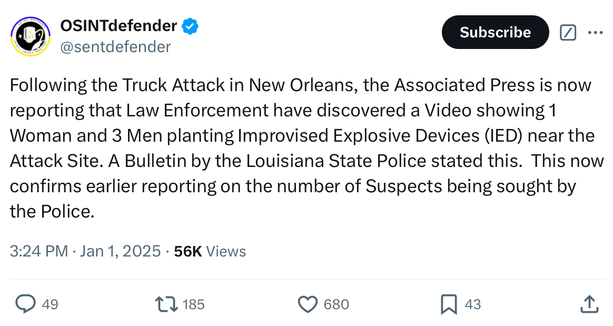Image resolution: width=613 pixels, height=326 pixels.
Task: Open the OSINTdefender display name link
Action: 119,26
